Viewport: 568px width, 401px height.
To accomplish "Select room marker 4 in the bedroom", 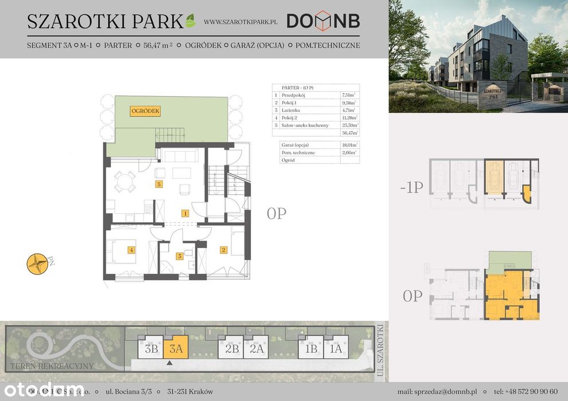I will coord(131,250).
